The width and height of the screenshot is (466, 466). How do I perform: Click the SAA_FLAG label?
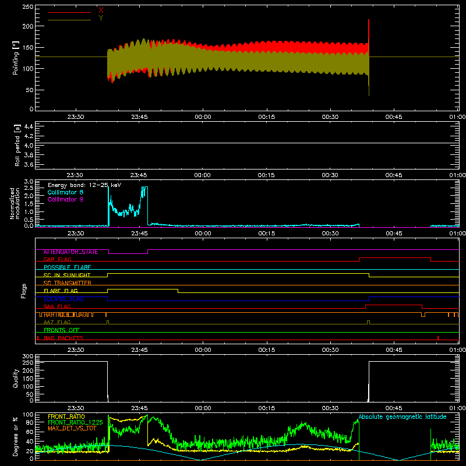(57, 306)
